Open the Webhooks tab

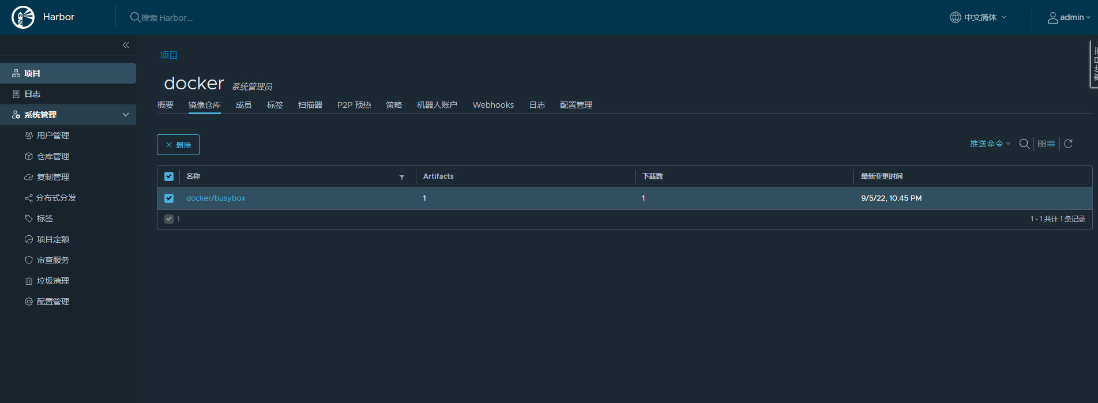coord(493,105)
